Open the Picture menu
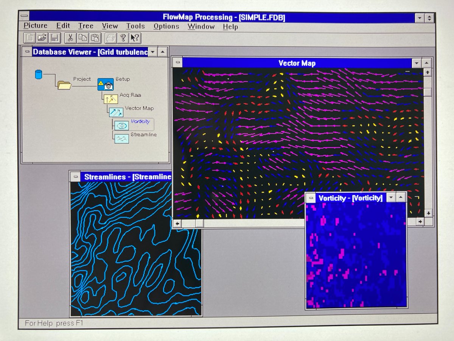This screenshot has height=341, width=454. [x=36, y=26]
